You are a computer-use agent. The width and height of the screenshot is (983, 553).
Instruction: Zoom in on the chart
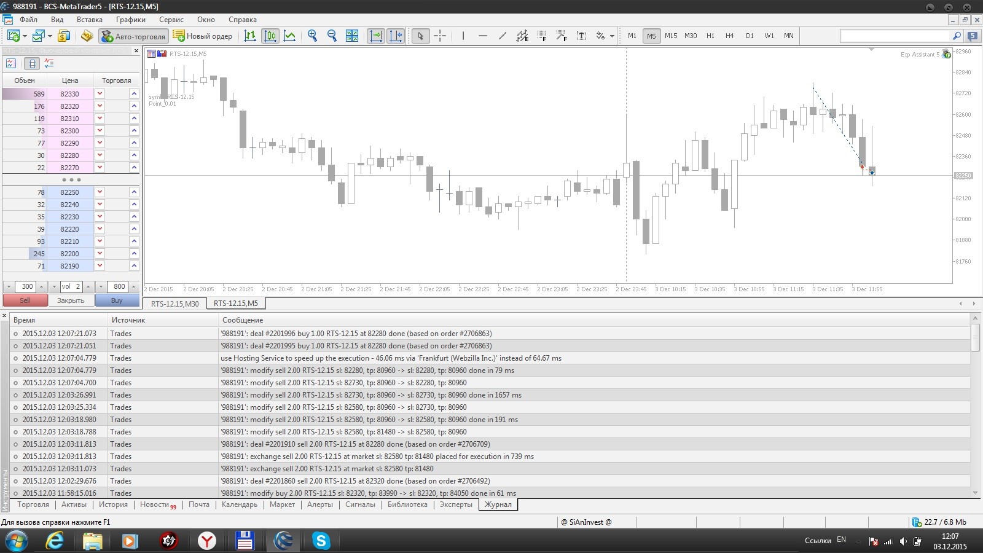pos(313,36)
